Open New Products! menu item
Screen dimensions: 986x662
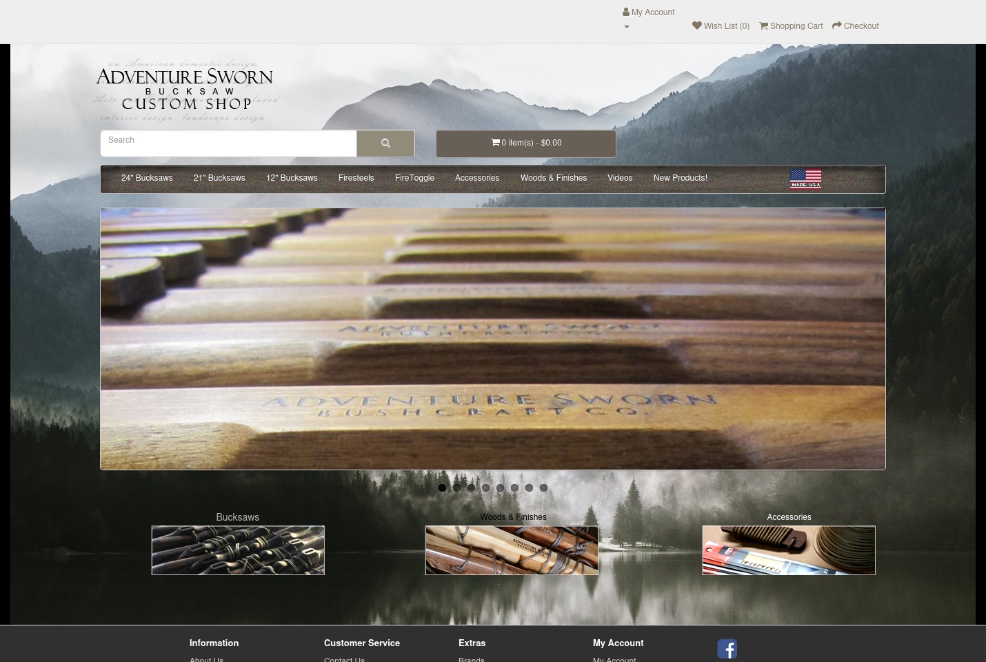(681, 178)
